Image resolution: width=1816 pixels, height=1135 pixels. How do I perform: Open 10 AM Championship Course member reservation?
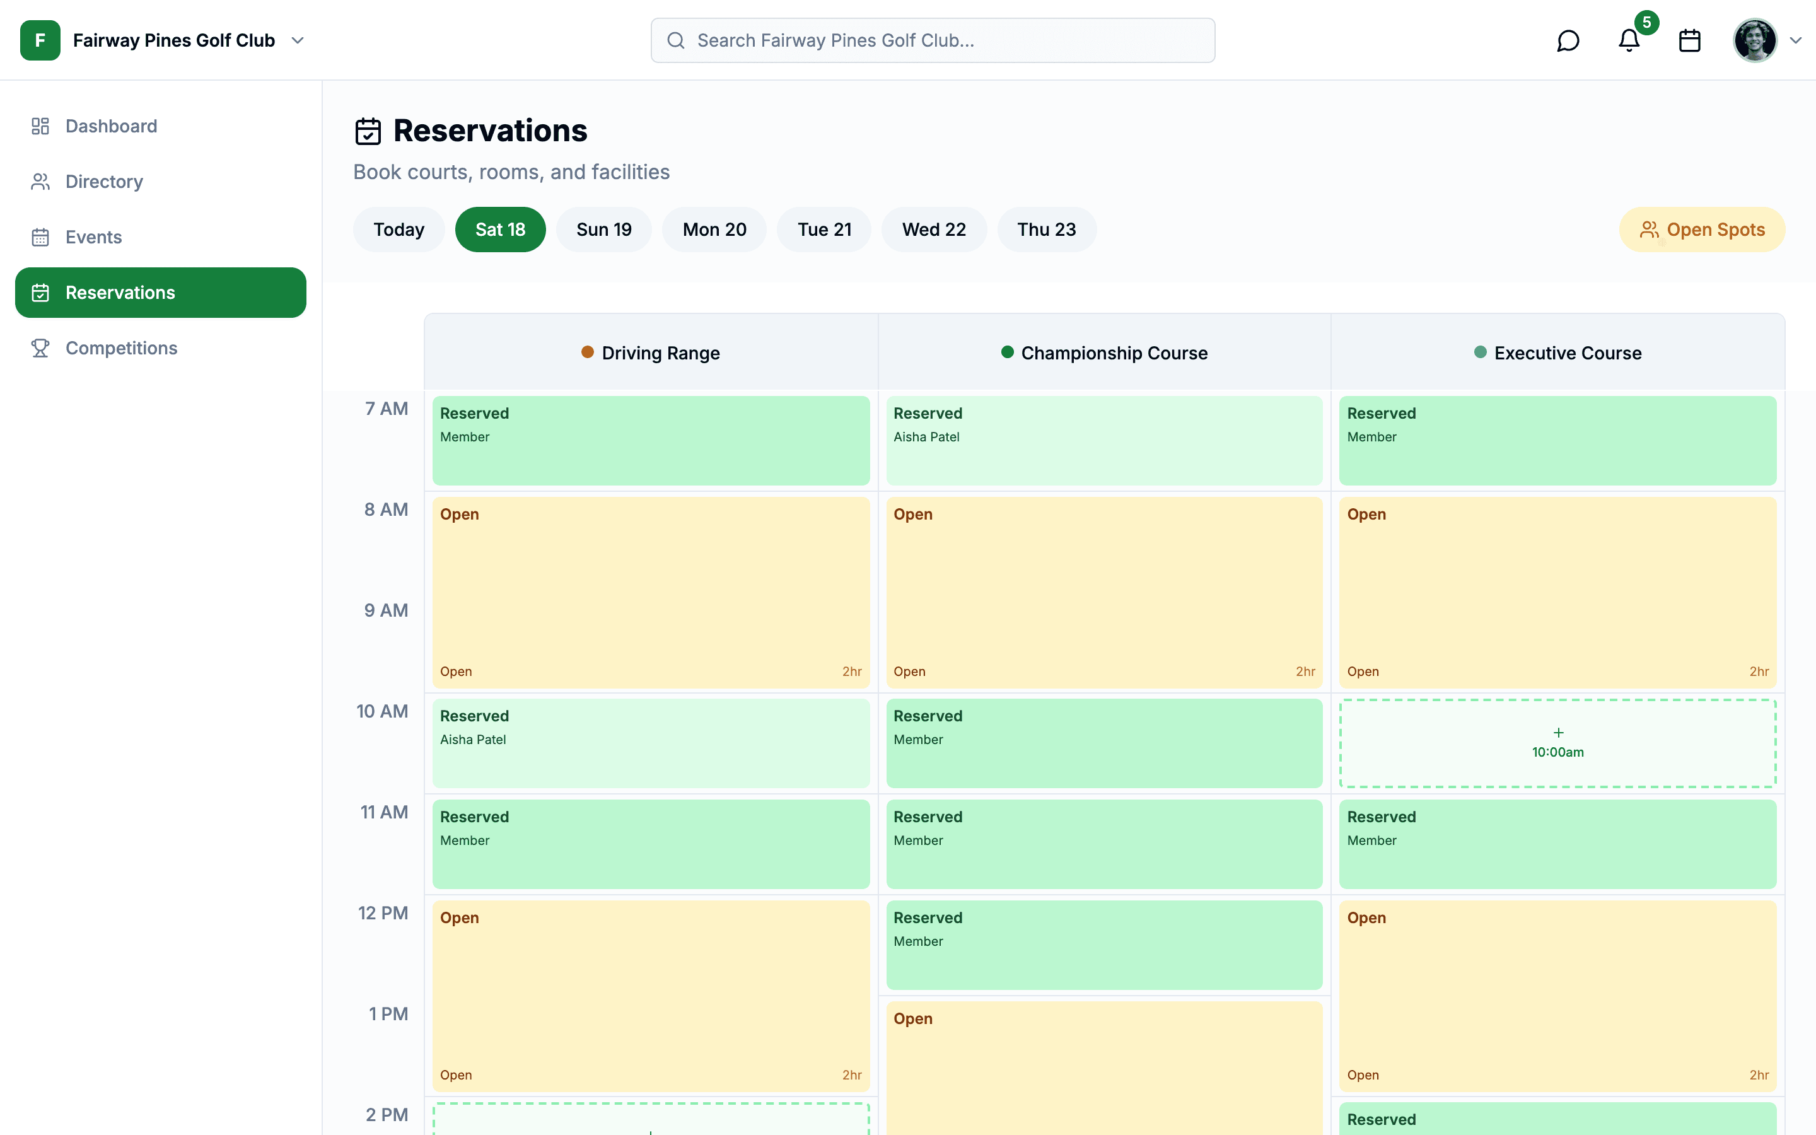coord(1104,743)
